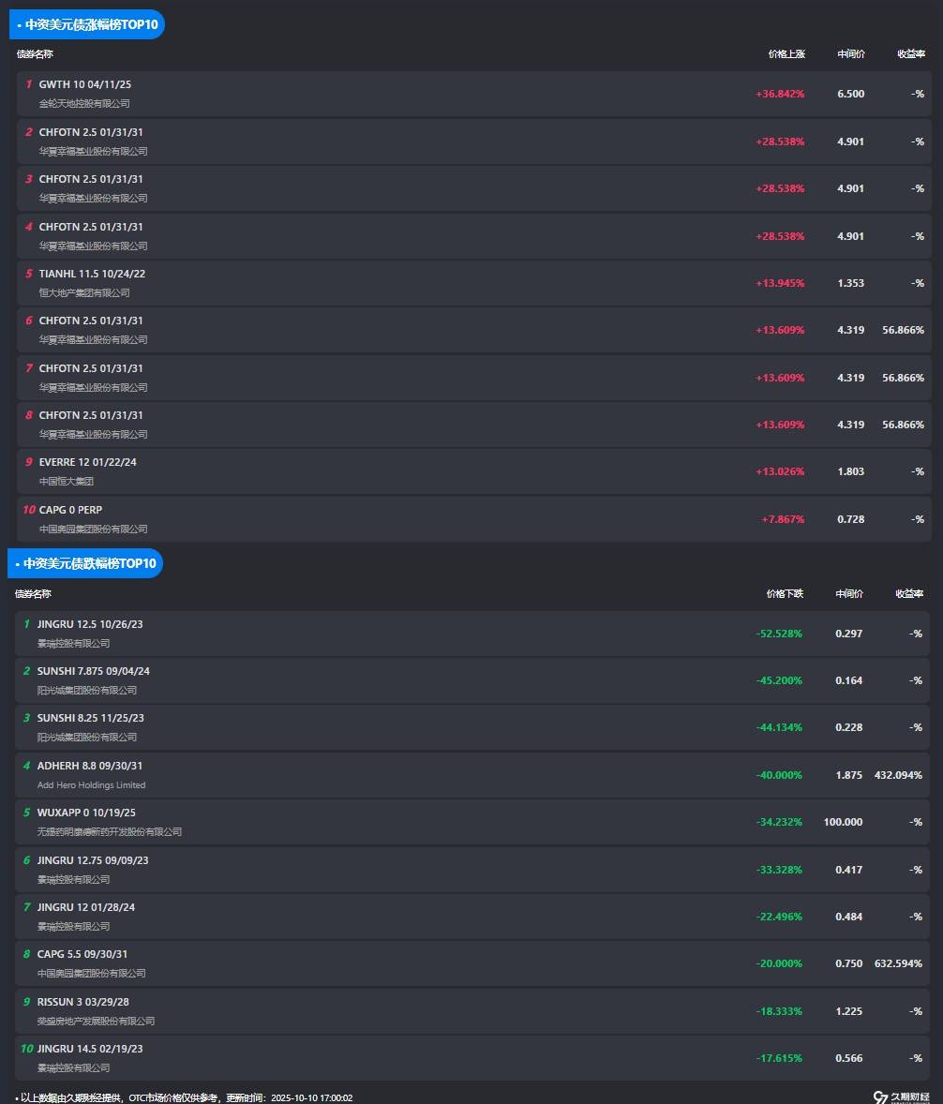
Task: Open the ADHERH 8.8 09/30/31 bond entry
Action: [90, 766]
